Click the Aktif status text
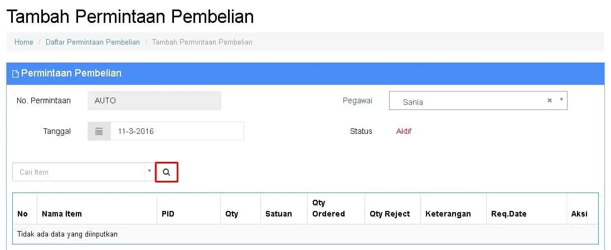Image resolution: width=611 pixels, height=250 pixels. pos(404,132)
